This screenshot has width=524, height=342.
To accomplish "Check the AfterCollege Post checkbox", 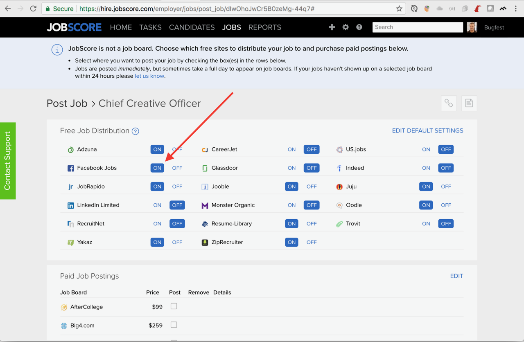I will click(x=174, y=306).
